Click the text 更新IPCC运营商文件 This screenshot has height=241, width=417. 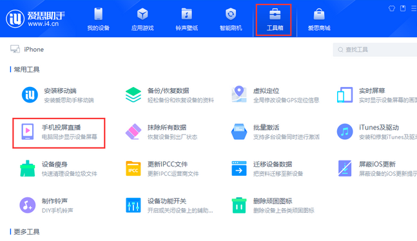pyautogui.click(x=173, y=174)
